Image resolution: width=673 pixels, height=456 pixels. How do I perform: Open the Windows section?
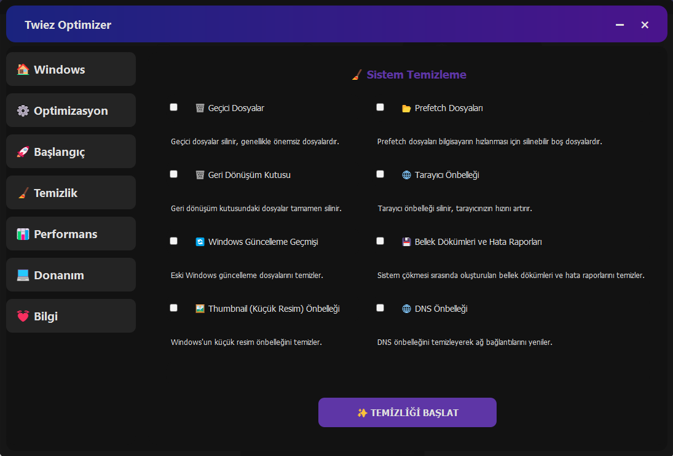tap(71, 69)
